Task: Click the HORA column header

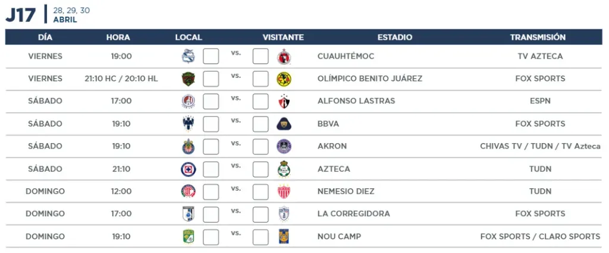Action: coord(118,37)
